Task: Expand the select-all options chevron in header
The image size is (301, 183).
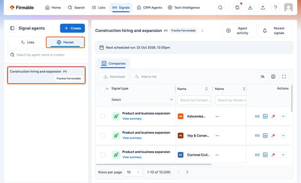Action: [x=107, y=89]
